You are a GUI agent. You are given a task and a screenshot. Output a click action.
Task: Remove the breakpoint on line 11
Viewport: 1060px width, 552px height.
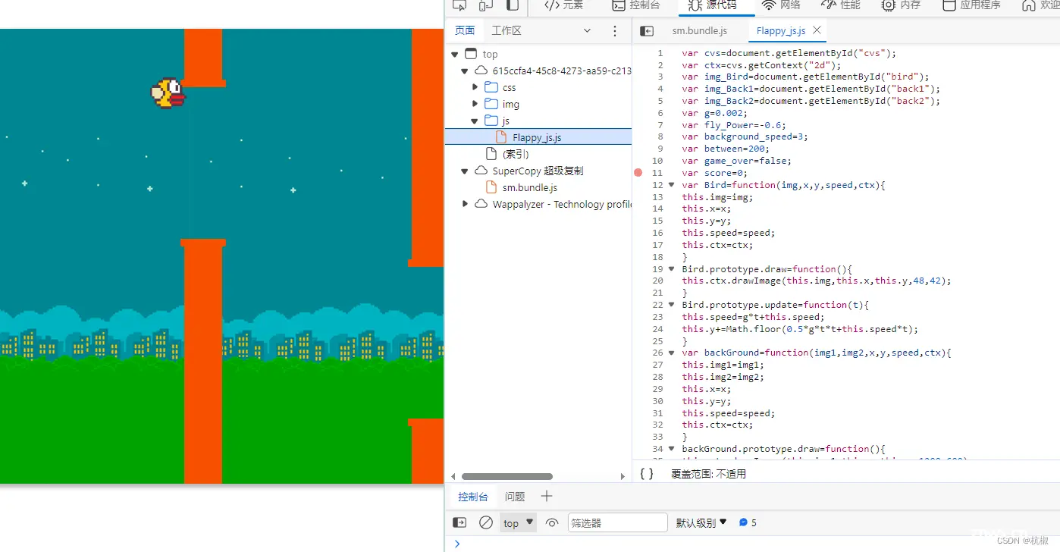(638, 173)
